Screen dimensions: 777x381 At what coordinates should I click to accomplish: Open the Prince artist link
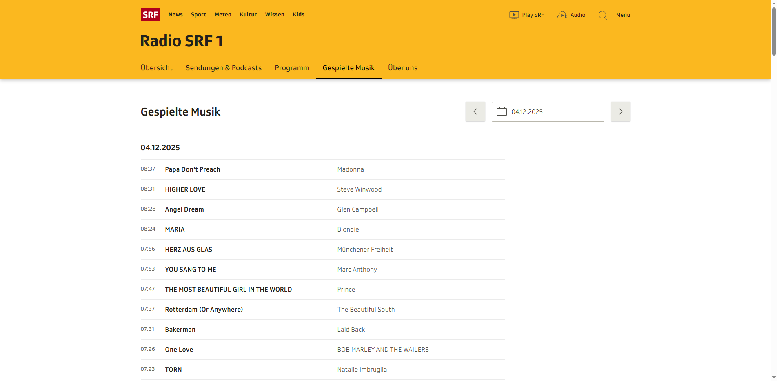coord(346,289)
